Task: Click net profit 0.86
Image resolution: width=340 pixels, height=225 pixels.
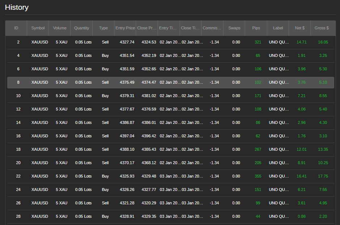Action: [x=302, y=216]
